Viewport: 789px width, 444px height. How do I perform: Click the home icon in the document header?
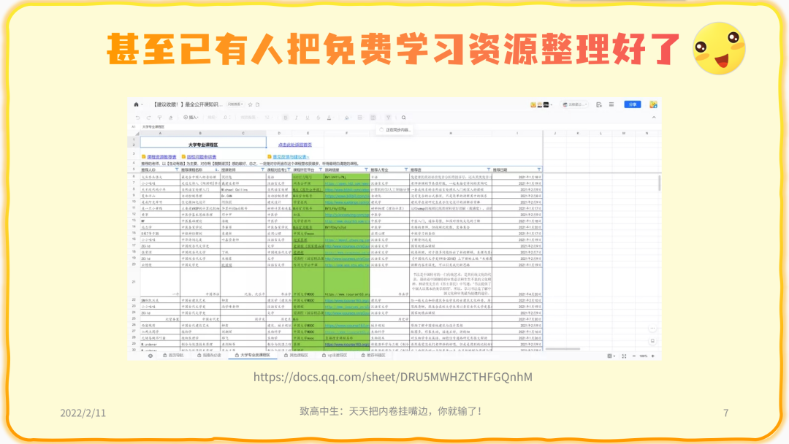click(x=135, y=104)
